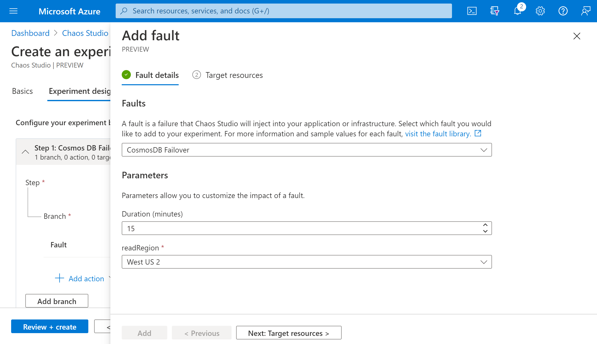Screen dimensions: 597x344
Task: Click the Fault details step toggle checkbox
Action: tap(127, 75)
